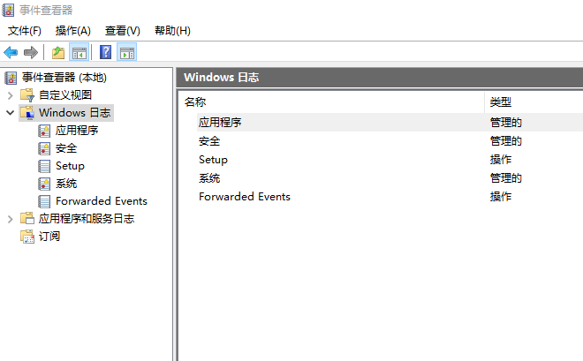Select 应用程序和服务日志 label in the tree
Screen dimensions: 583x361
pyautogui.click(x=87, y=218)
